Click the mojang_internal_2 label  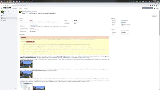[x=33, y=25]
